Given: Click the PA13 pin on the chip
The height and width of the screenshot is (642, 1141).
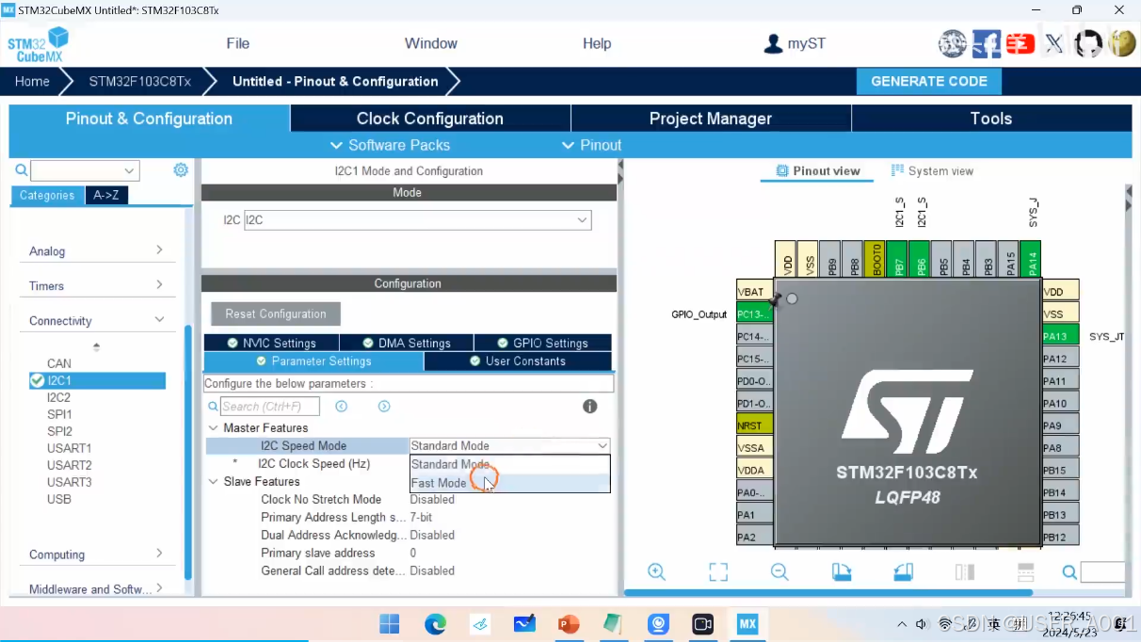Looking at the screenshot, I should pos(1061,336).
